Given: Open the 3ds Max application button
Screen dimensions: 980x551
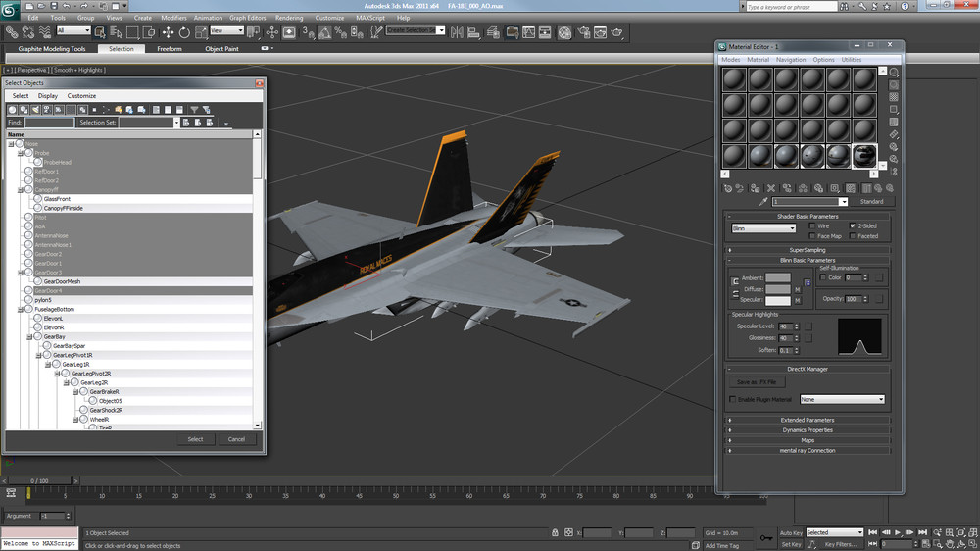Looking at the screenshot, I should (11, 9).
